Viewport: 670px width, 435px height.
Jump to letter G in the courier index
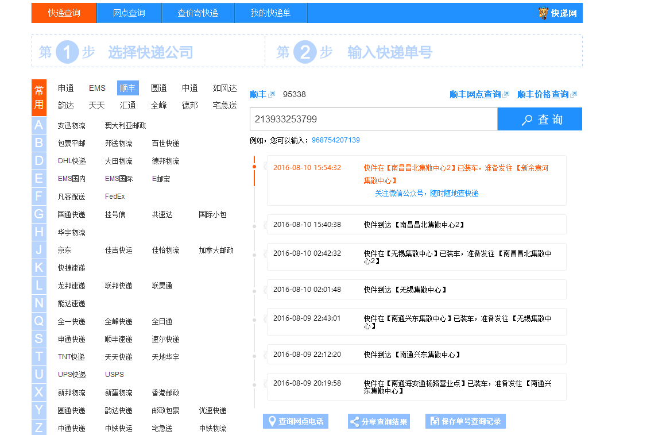[39, 214]
